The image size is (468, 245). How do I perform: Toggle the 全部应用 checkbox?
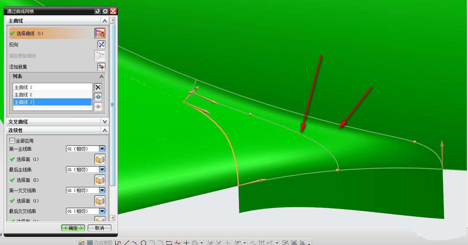pos(12,141)
